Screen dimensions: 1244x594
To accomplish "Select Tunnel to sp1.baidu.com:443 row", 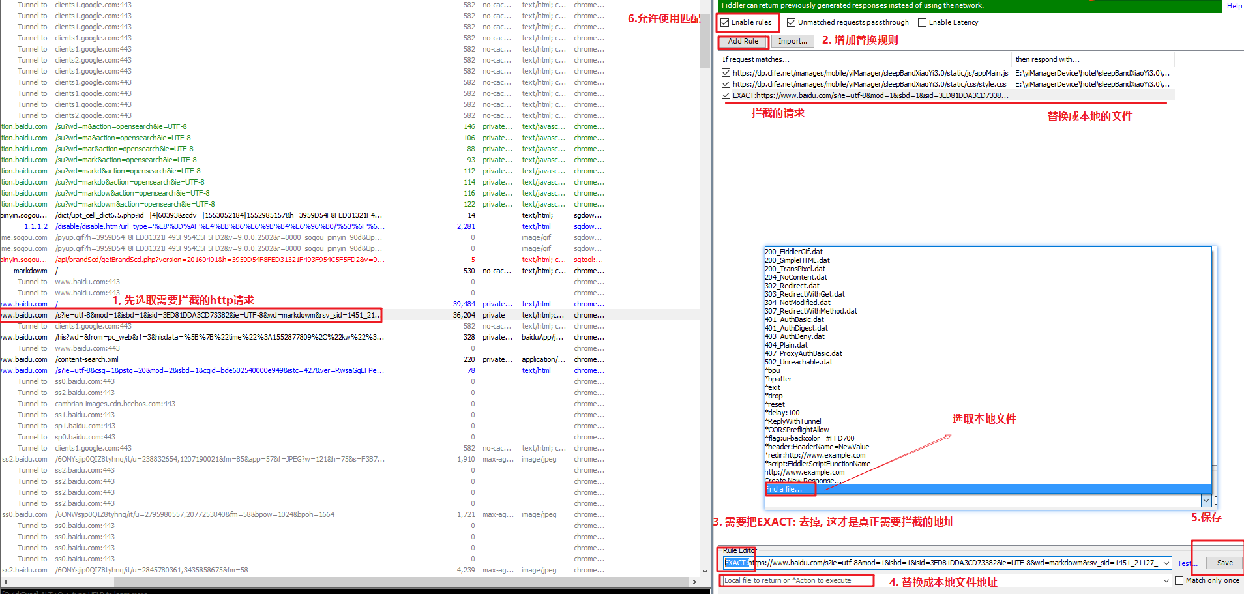I will [349, 426].
